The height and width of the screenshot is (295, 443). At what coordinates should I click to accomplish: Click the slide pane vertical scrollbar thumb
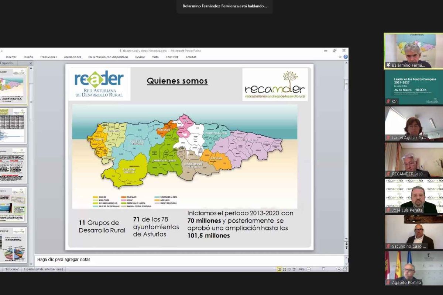346,84
